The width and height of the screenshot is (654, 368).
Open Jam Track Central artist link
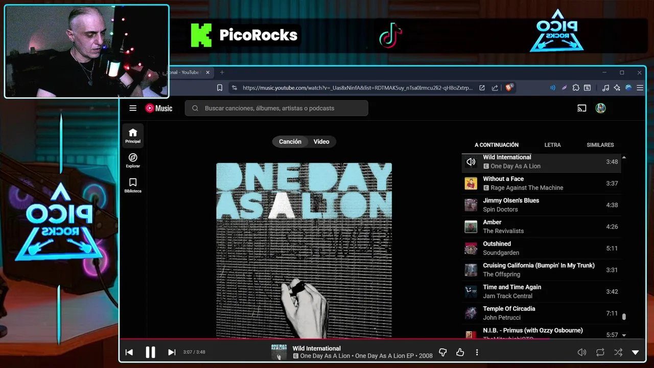[507, 295]
